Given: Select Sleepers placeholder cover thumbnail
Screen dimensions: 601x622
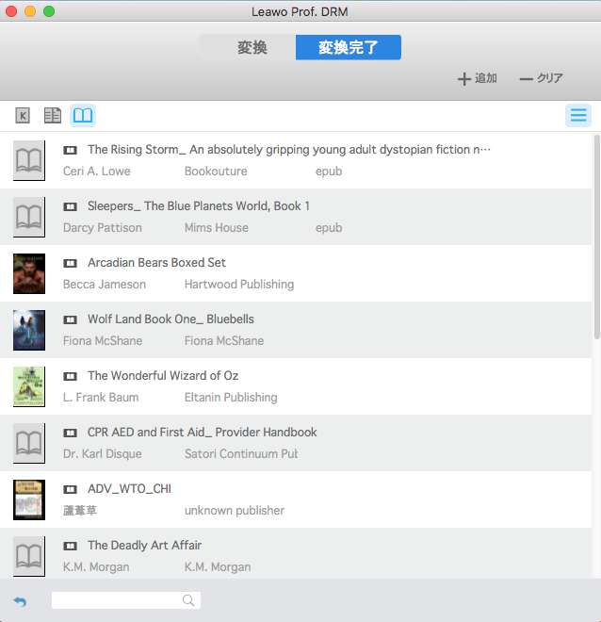Looking at the screenshot, I should tap(29, 217).
